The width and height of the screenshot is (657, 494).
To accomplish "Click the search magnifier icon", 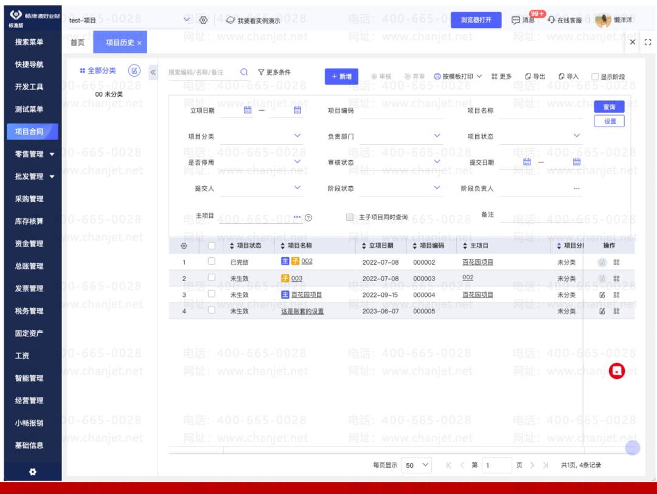I will coord(244,72).
